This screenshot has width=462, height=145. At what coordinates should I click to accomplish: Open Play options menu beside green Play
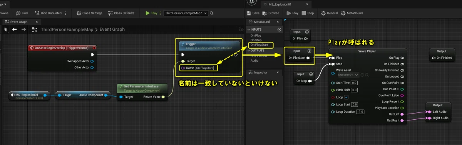click(x=160, y=13)
